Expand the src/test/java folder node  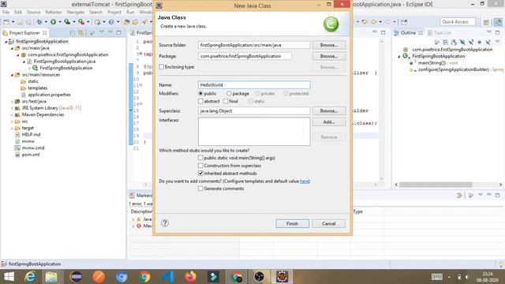12,102
